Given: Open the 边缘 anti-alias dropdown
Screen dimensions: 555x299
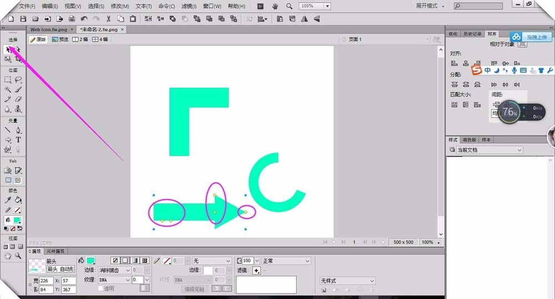Looking at the screenshot, I should 115,270.
